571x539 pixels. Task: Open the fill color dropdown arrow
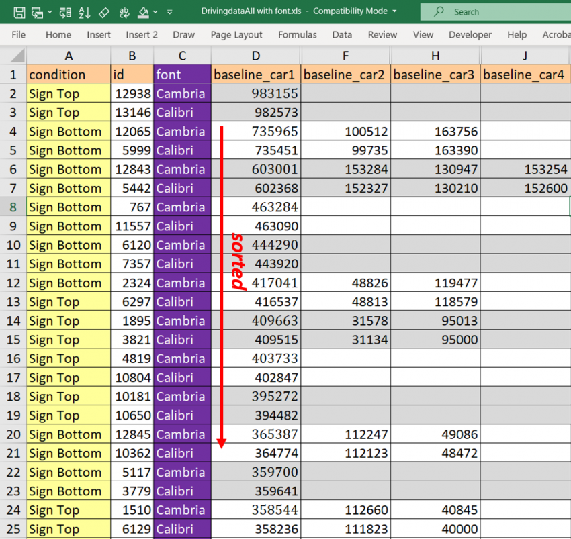pyautogui.click(x=156, y=12)
